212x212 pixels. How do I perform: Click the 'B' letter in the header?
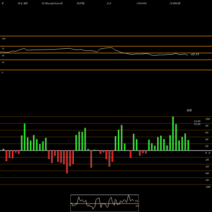[x=3, y=3]
